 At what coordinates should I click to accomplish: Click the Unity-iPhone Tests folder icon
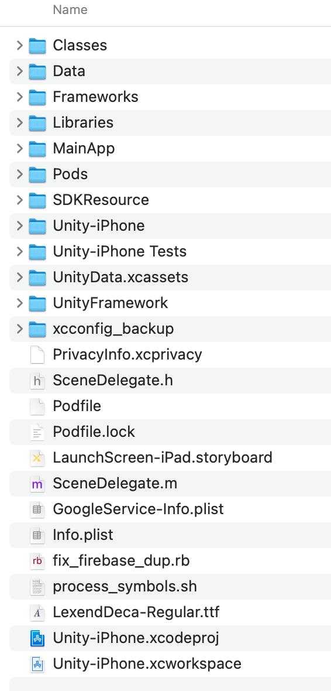(x=37, y=252)
